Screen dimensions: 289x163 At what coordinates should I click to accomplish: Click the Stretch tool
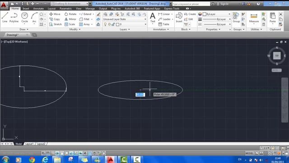pyautogui.click(x=55, y=24)
